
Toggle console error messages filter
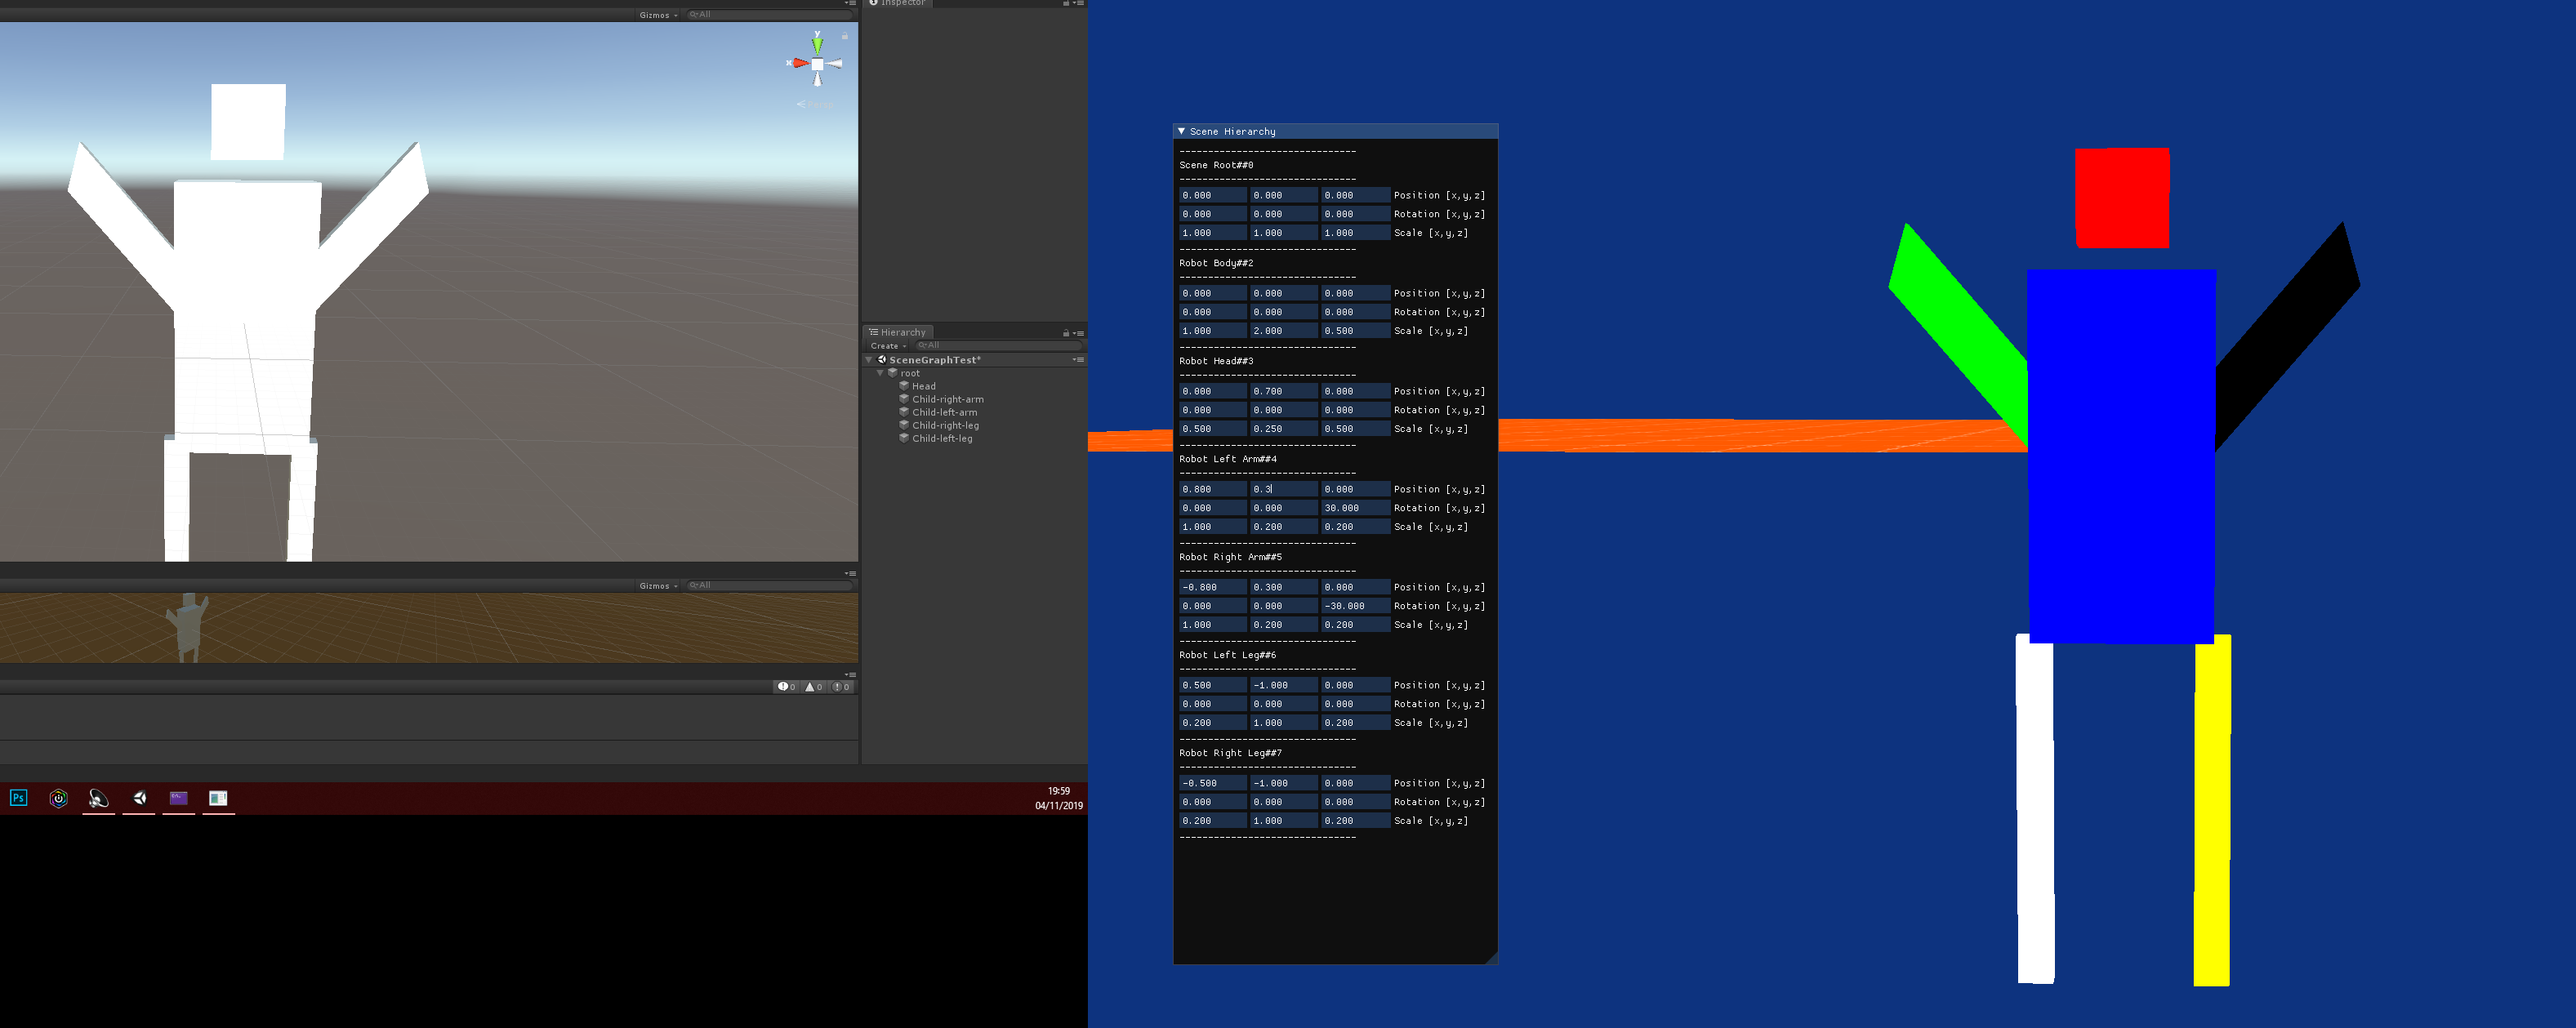(x=841, y=687)
